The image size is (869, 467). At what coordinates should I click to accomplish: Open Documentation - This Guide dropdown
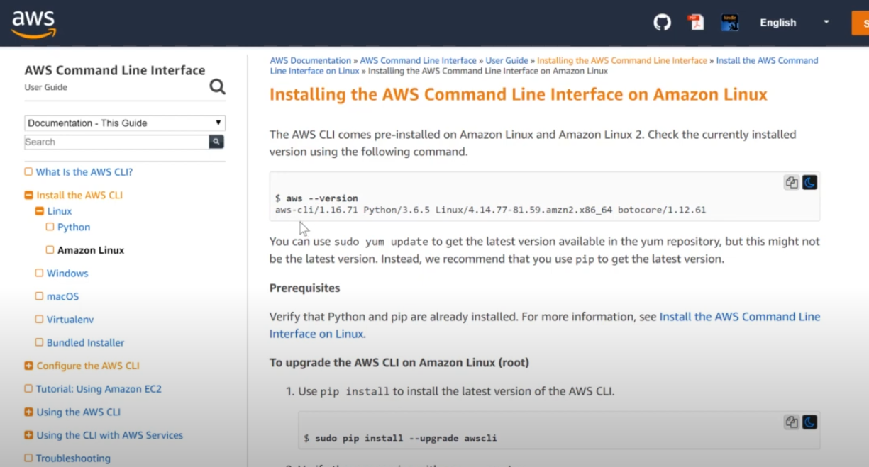coord(125,123)
